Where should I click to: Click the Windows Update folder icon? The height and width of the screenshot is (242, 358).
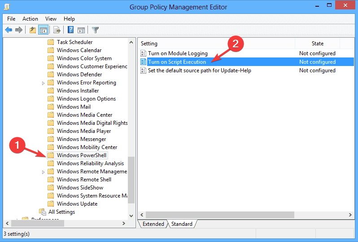click(x=51, y=204)
